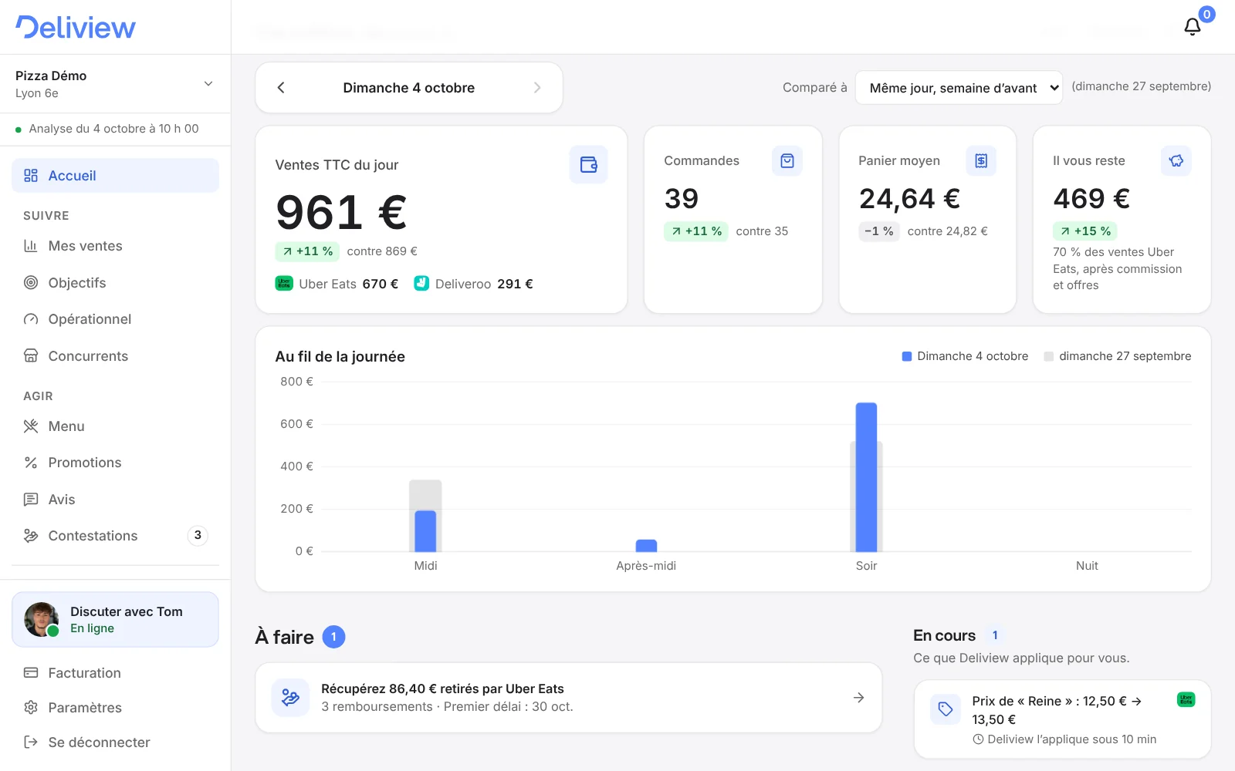Open Mes ventes in the sidebar
The height and width of the screenshot is (771, 1235).
tap(116, 246)
